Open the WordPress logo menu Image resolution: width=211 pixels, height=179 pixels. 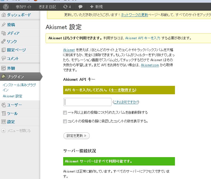(x=6, y=7)
